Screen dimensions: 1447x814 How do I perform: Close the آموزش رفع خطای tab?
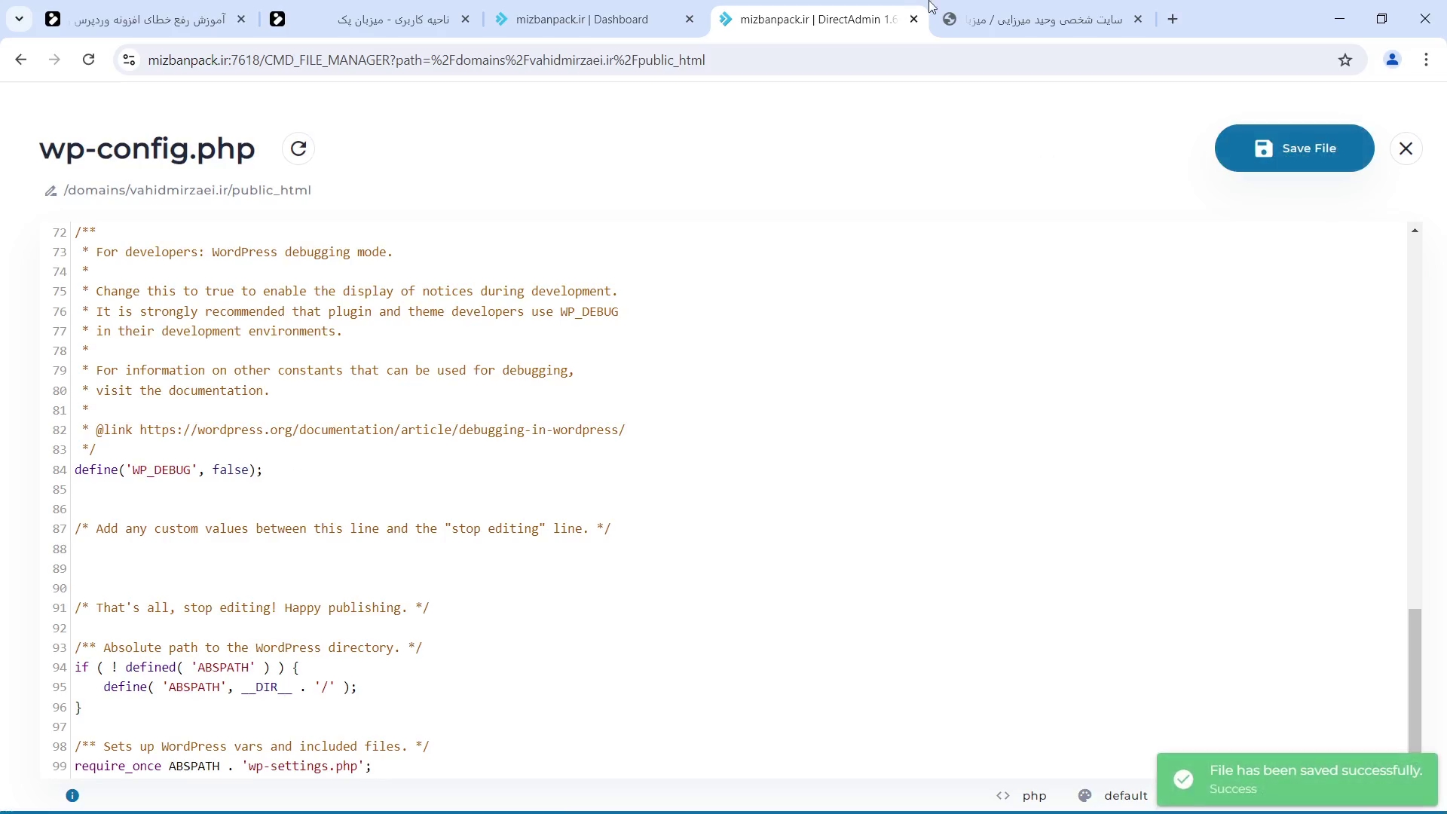(x=241, y=20)
